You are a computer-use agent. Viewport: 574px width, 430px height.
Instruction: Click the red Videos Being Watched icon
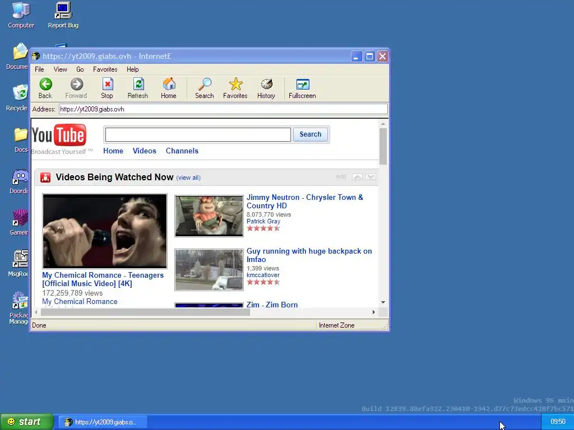45,177
